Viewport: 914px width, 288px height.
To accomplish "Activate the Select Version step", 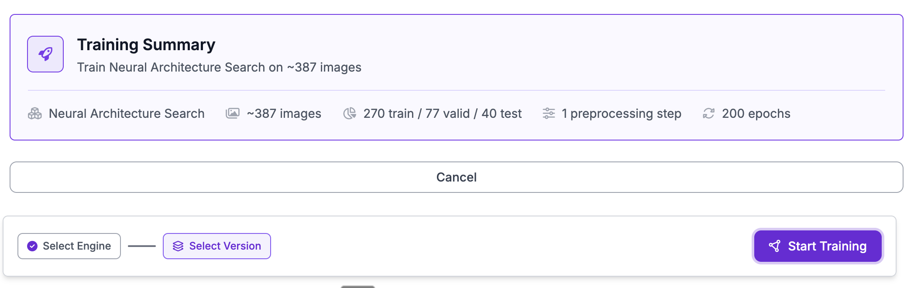I will click(216, 246).
